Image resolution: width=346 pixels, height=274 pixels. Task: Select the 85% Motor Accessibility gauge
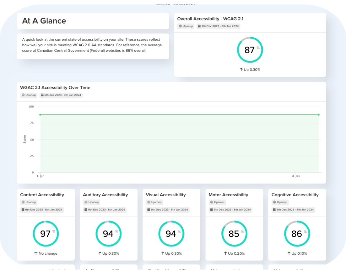pos(234,234)
